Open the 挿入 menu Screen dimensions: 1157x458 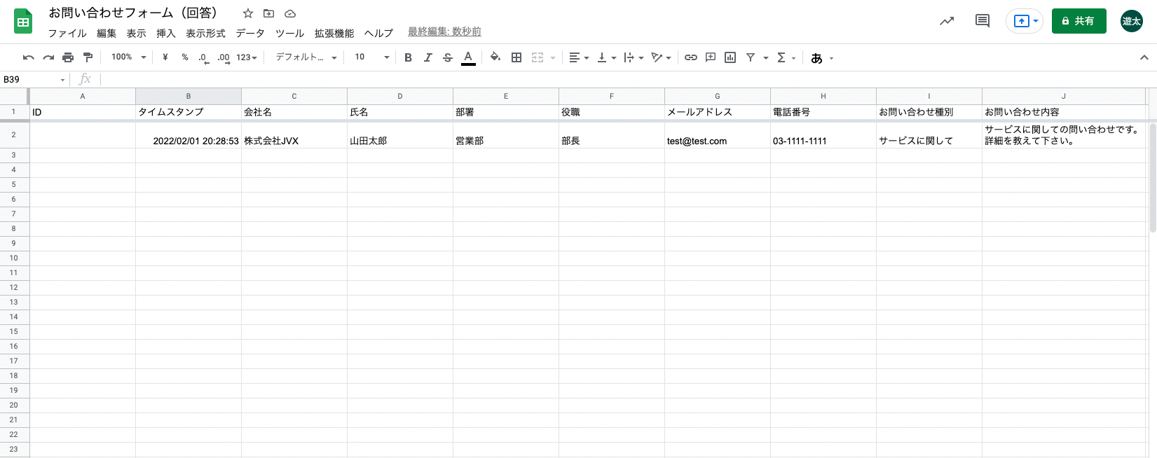pos(166,33)
